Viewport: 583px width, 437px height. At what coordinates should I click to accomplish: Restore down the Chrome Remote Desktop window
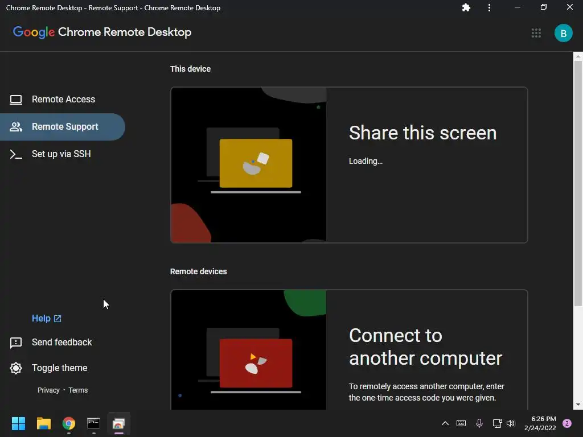544,7
